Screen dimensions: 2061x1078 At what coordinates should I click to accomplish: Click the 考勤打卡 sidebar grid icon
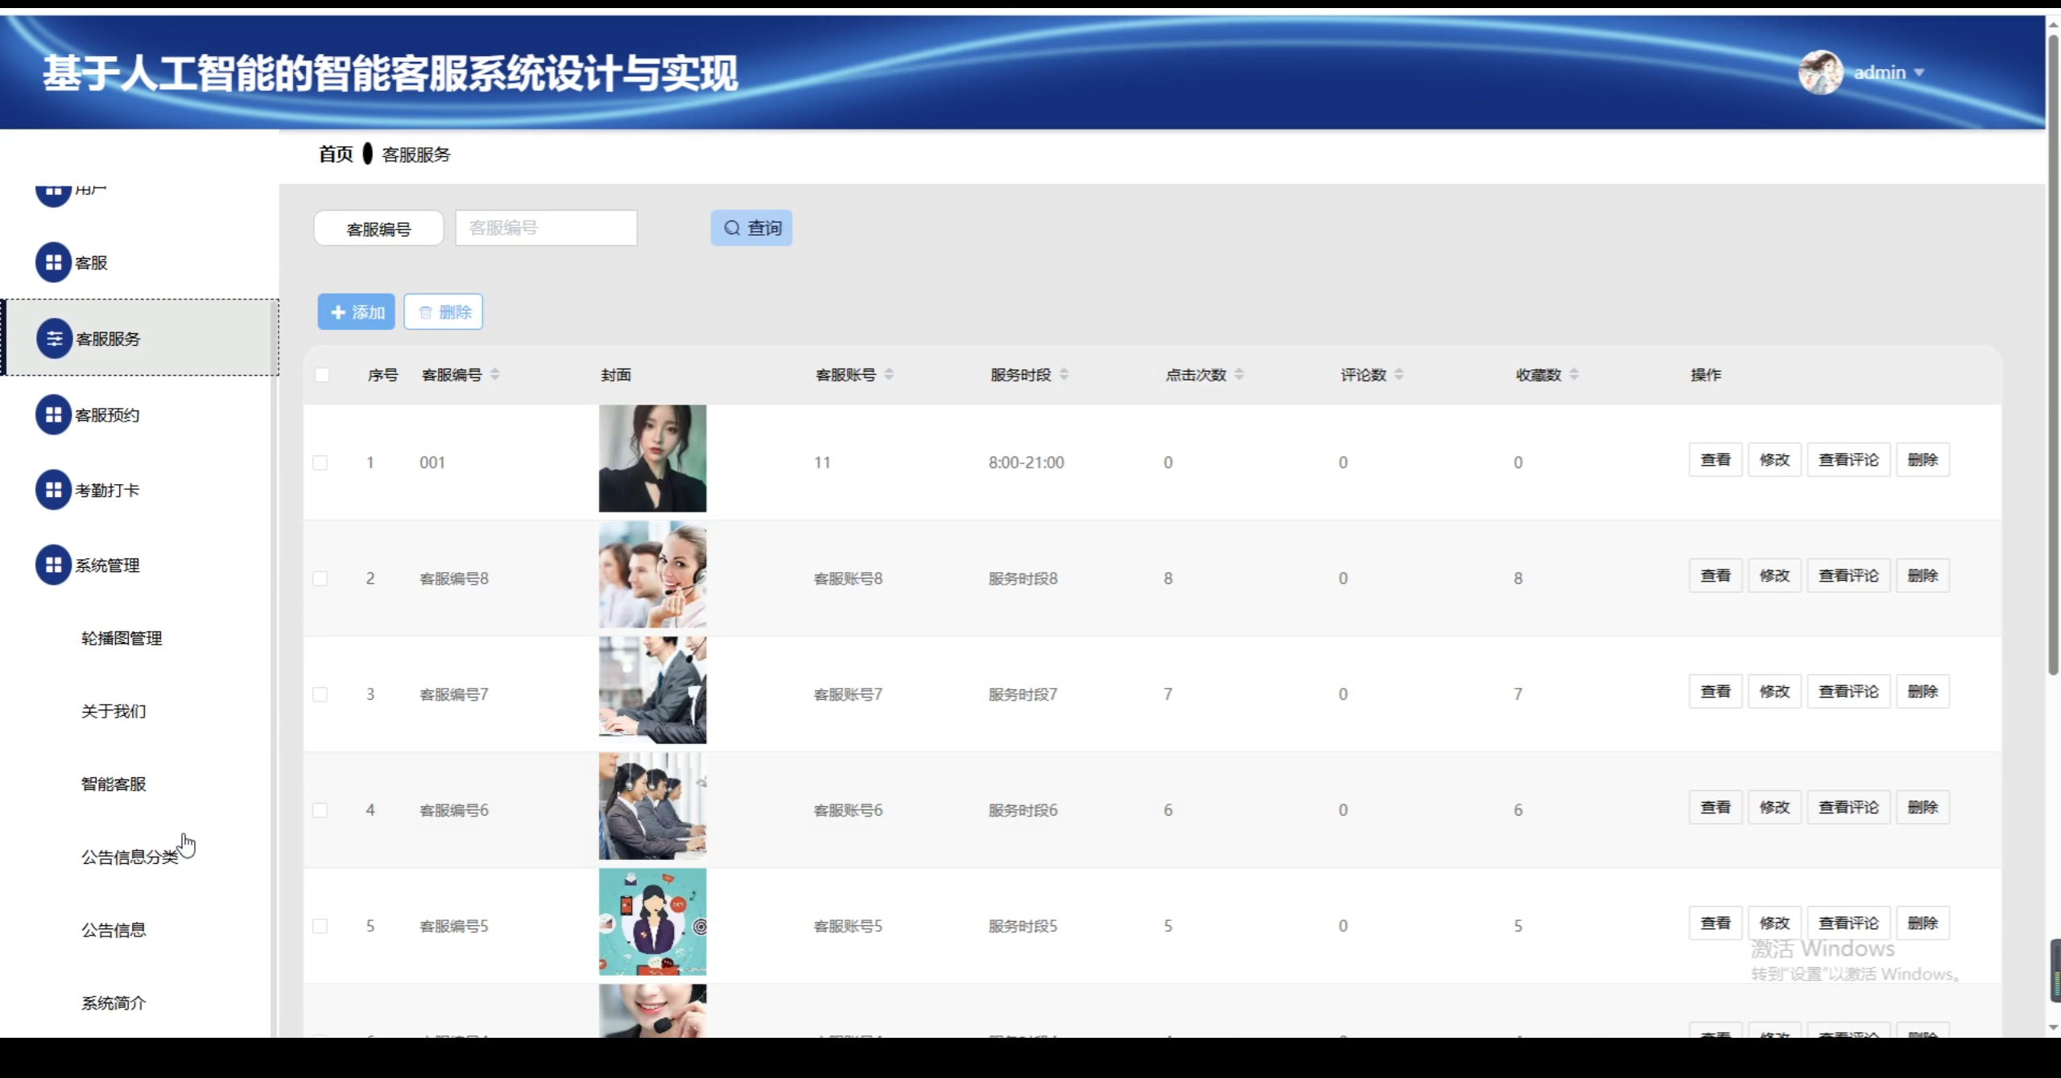(53, 490)
